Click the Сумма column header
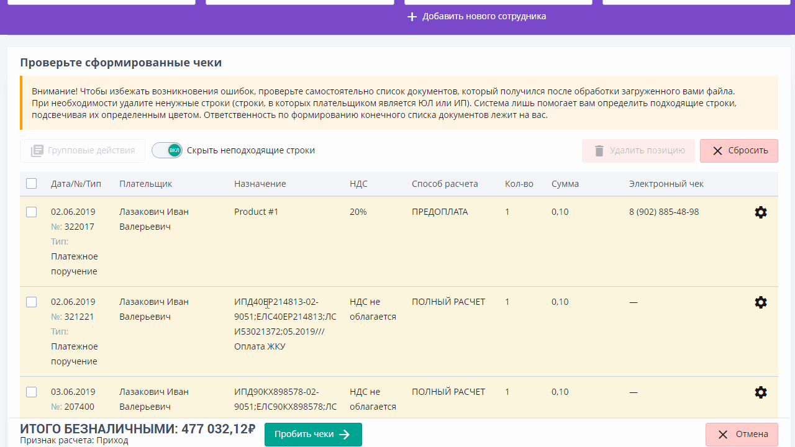This screenshot has width=795, height=447. (x=565, y=184)
